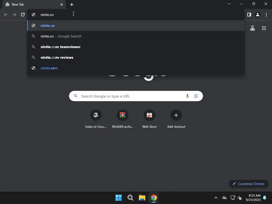Open the profile avatar menu
Image resolution: width=272 pixels, height=204 pixels.
click(x=258, y=15)
